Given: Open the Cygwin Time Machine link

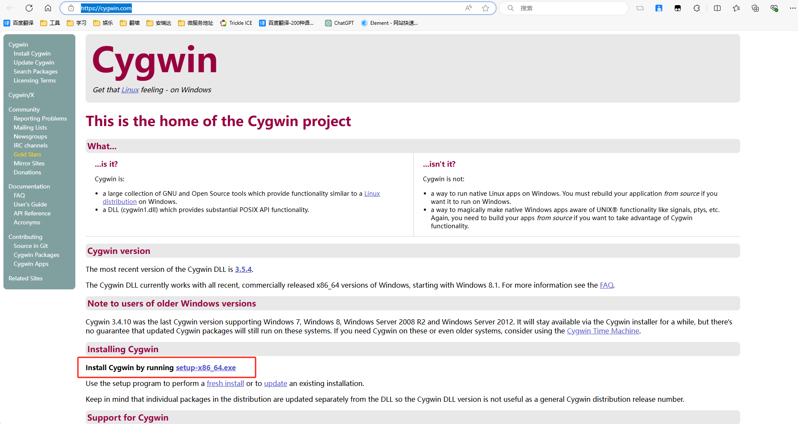Looking at the screenshot, I should click(603, 331).
